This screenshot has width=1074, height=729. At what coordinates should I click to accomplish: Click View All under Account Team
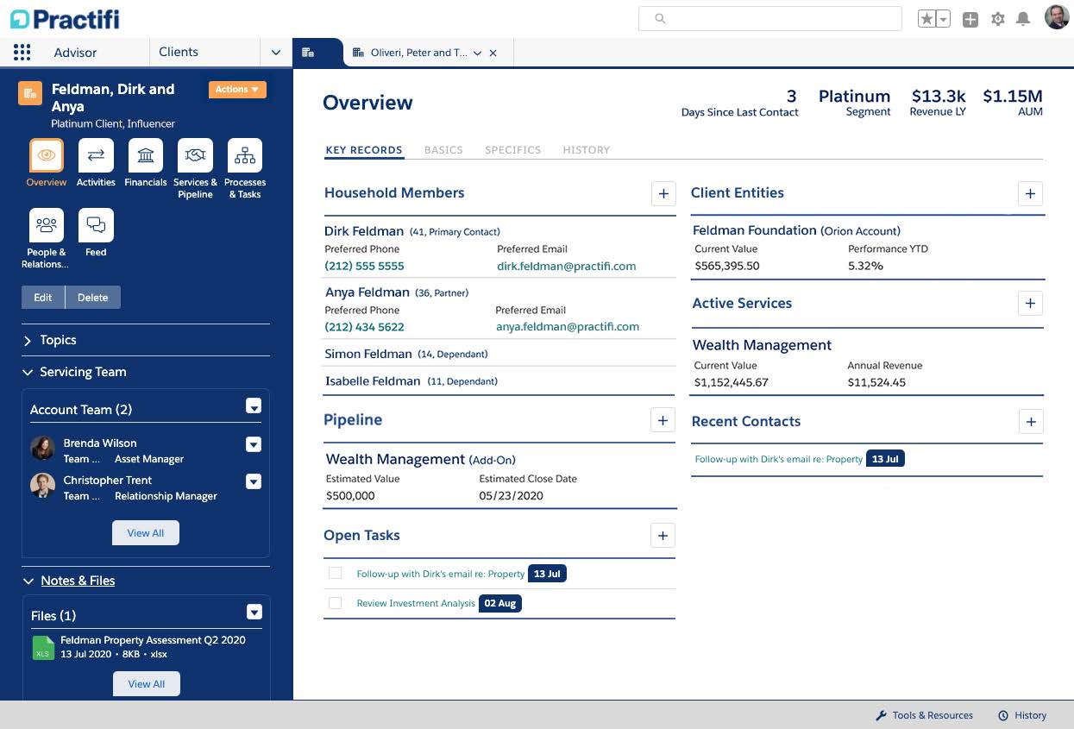tap(146, 533)
